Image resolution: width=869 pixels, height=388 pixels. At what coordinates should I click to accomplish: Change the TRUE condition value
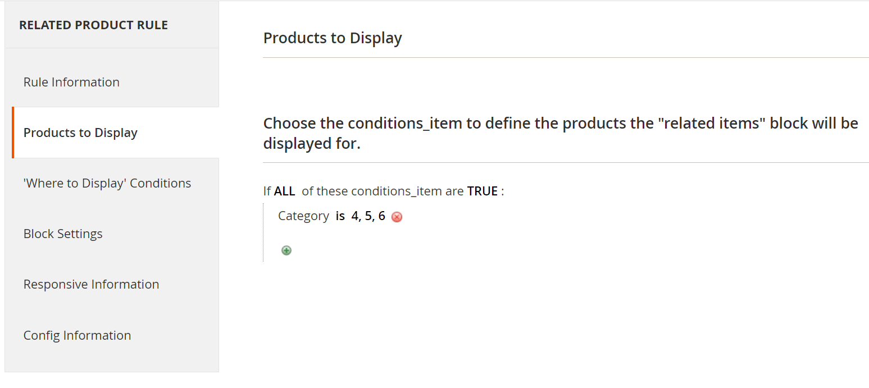click(482, 191)
